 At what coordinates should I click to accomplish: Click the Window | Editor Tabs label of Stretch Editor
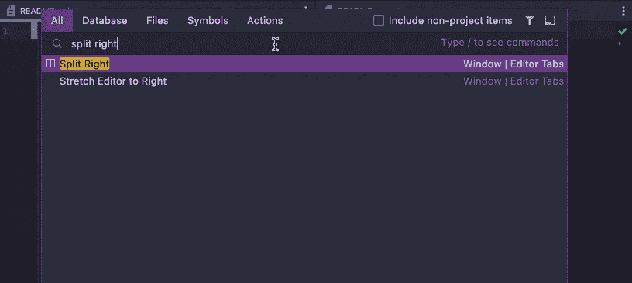pos(513,81)
